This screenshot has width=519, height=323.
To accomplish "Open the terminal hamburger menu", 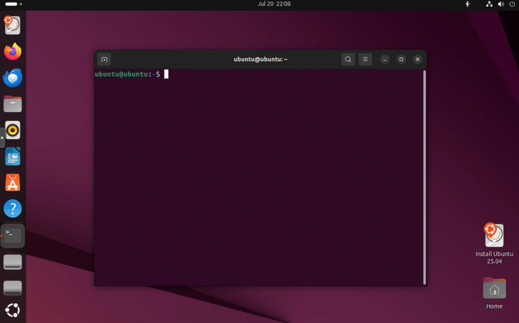I will 365,59.
